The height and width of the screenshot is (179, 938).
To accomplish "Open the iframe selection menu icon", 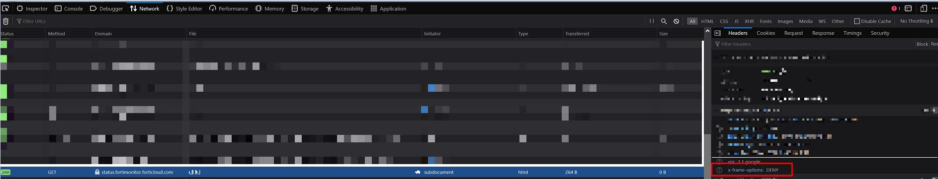I will (x=908, y=8).
